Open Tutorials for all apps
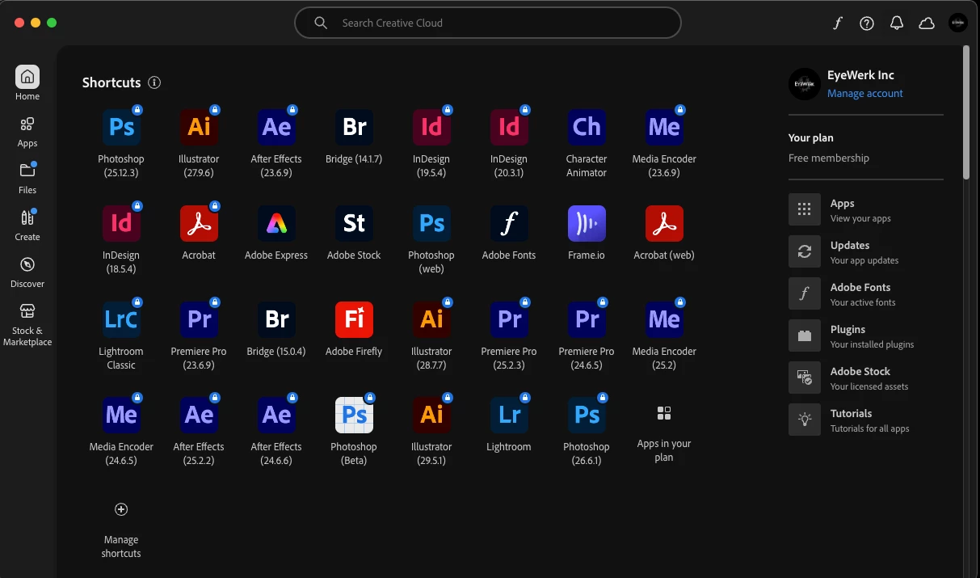The image size is (980, 578). pyautogui.click(x=866, y=420)
